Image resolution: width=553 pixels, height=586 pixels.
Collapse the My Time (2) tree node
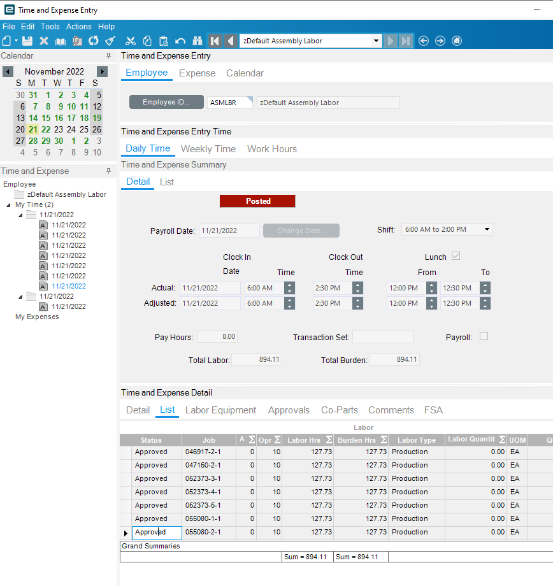tap(8, 205)
